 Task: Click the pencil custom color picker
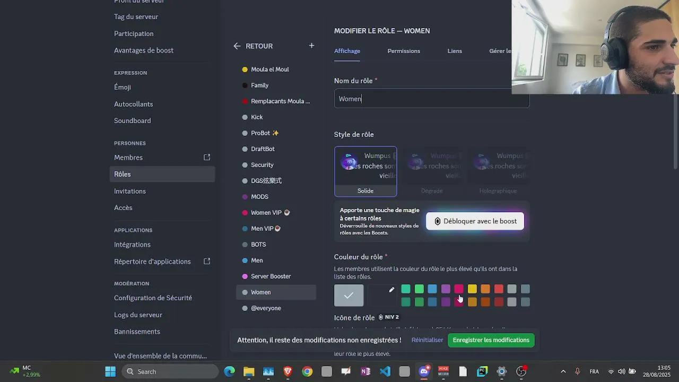(391, 290)
